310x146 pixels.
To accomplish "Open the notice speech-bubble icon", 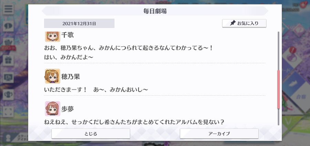I will pyautogui.click(x=8, y=26).
